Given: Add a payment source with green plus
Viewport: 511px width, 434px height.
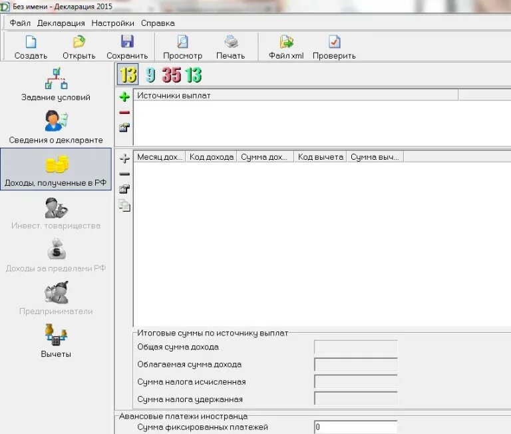Looking at the screenshot, I should (x=124, y=97).
